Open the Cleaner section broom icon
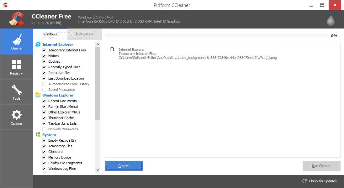Viewport: 344px width, 188px height. point(17,39)
